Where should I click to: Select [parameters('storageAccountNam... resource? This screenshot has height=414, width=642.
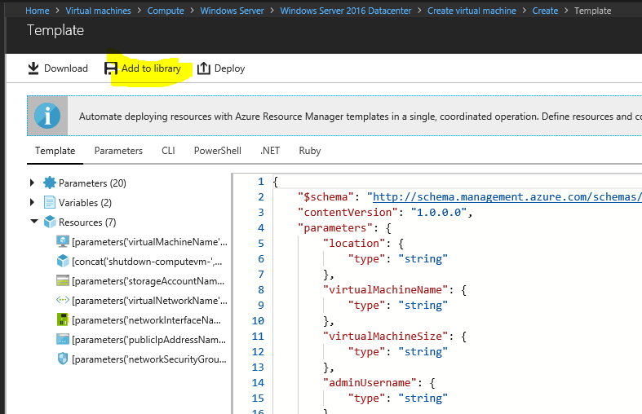[148, 281]
